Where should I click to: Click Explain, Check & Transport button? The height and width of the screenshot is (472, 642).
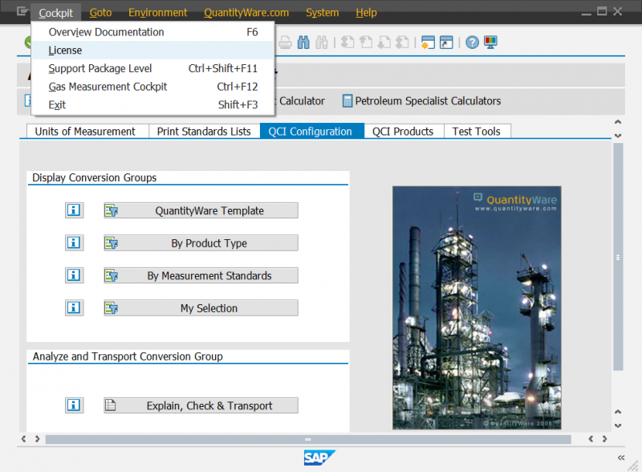[x=201, y=405]
